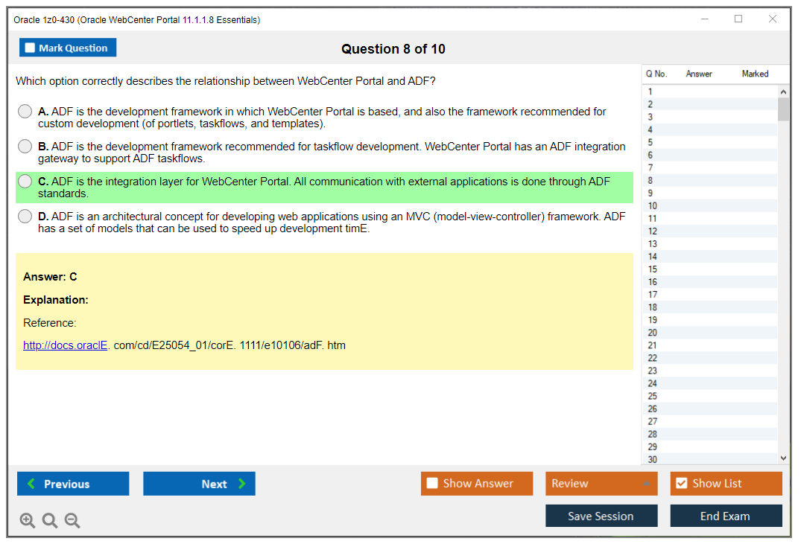Click the zoom in magnifier icon
The height and width of the screenshot is (547, 801).
pyautogui.click(x=28, y=521)
